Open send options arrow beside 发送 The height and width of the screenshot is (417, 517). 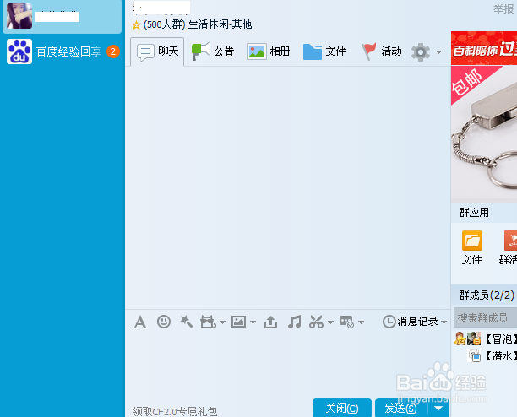[x=438, y=409]
